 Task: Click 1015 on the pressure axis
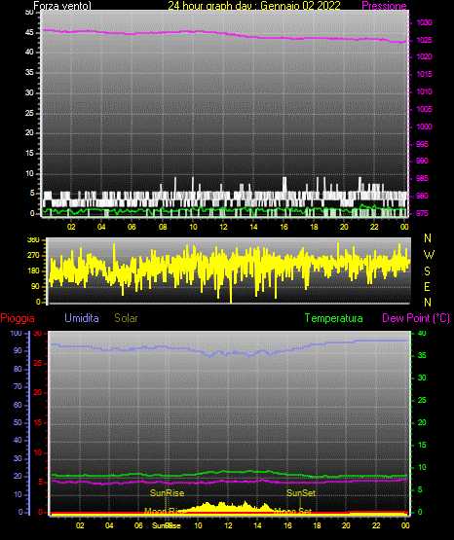point(424,74)
